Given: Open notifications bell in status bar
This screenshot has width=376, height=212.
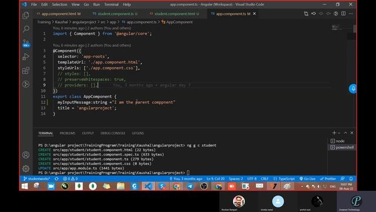Looking at the screenshot, I should pos(351,178).
